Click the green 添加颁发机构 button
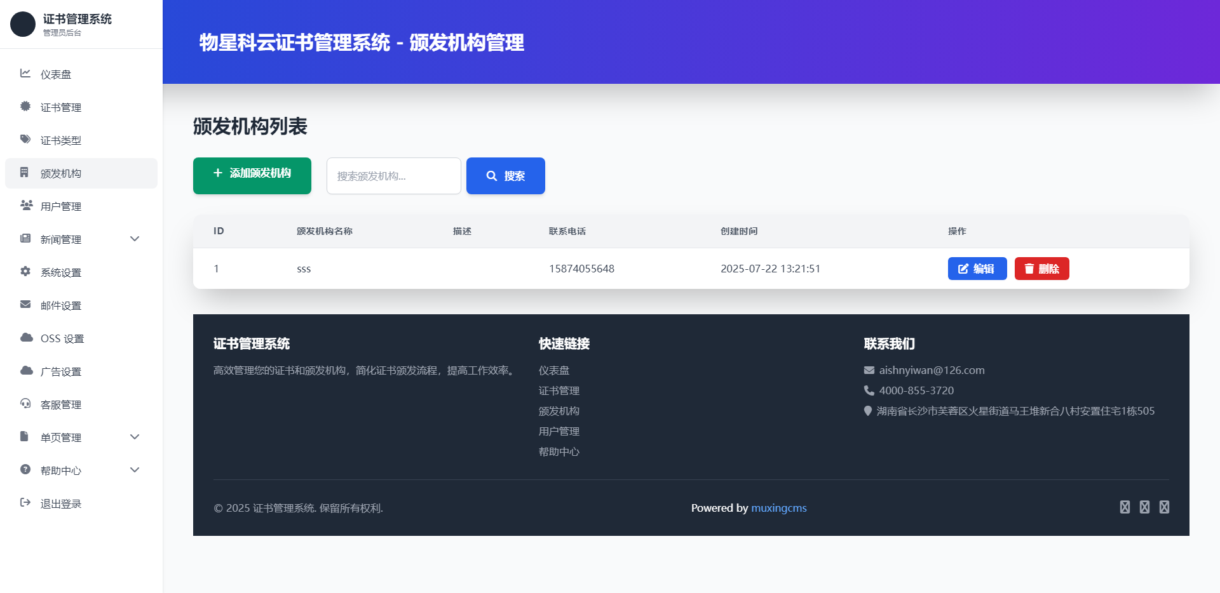Image resolution: width=1220 pixels, height=593 pixels. [x=252, y=176]
